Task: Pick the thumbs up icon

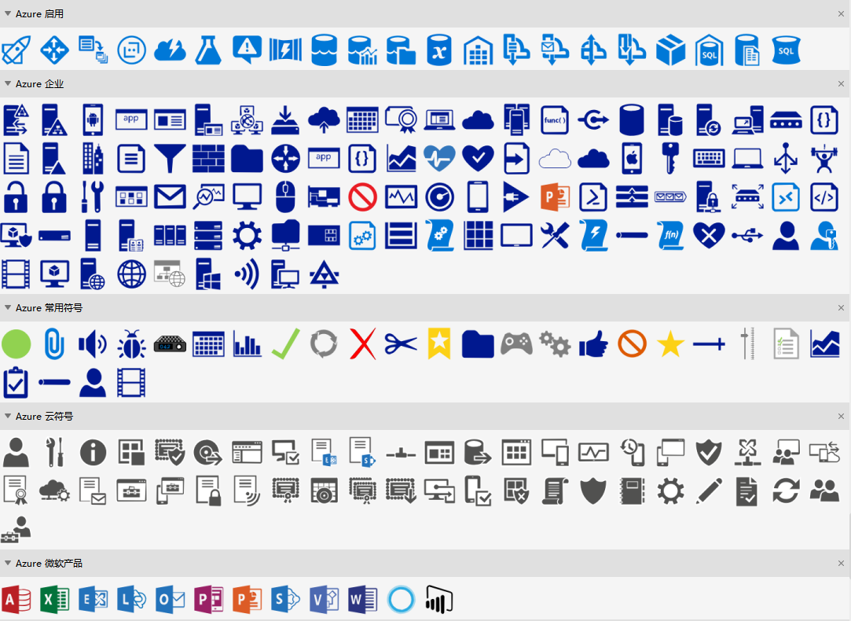Action: coord(593,344)
